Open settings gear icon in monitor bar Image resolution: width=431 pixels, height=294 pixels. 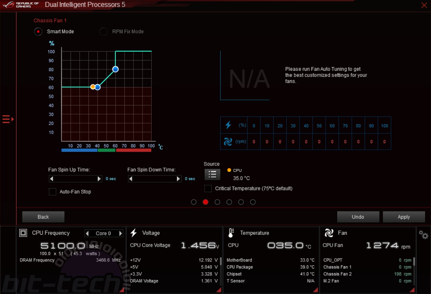click(423, 235)
